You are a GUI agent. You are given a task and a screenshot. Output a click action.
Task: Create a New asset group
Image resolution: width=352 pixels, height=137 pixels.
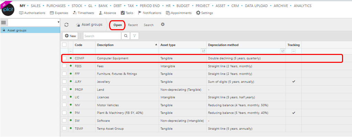click(70, 36)
